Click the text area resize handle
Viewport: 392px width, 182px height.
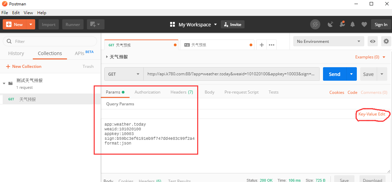pos(389,171)
